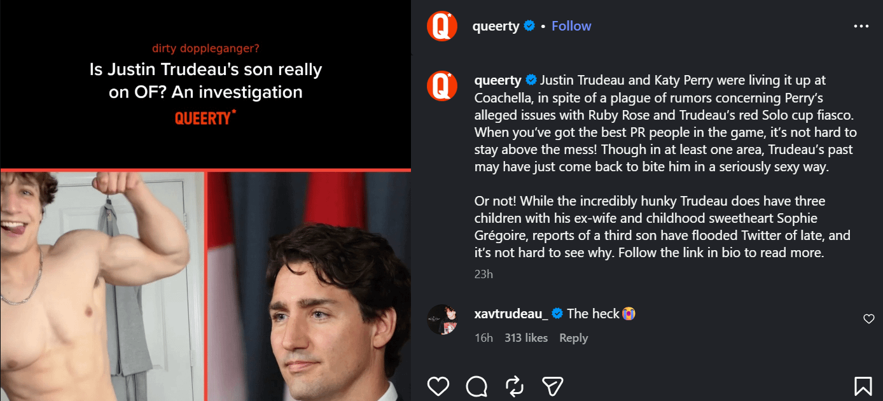The width and height of the screenshot is (883, 401).
Task: Share the post with the paper plane icon
Action: [x=552, y=386]
